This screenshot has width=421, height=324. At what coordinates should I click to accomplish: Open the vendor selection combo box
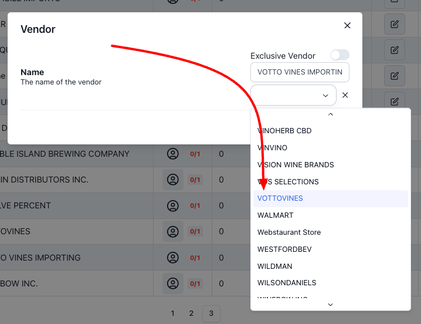(293, 95)
